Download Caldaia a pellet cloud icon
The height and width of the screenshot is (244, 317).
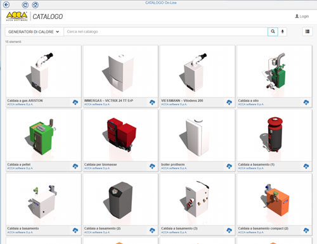tap(75, 166)
